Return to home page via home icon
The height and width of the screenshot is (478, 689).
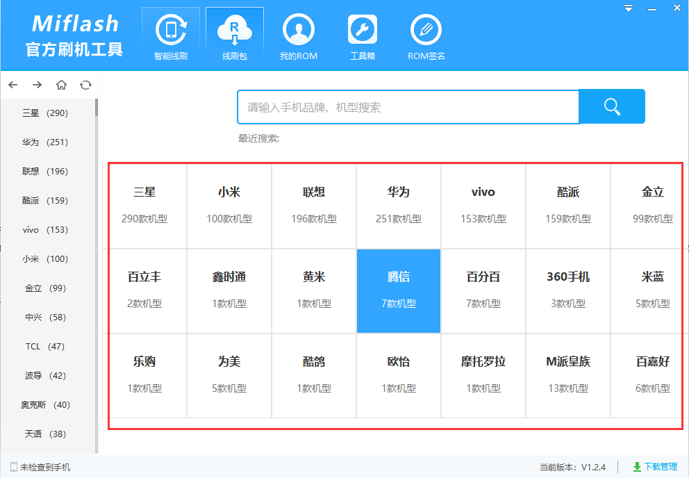click(61, 84)
